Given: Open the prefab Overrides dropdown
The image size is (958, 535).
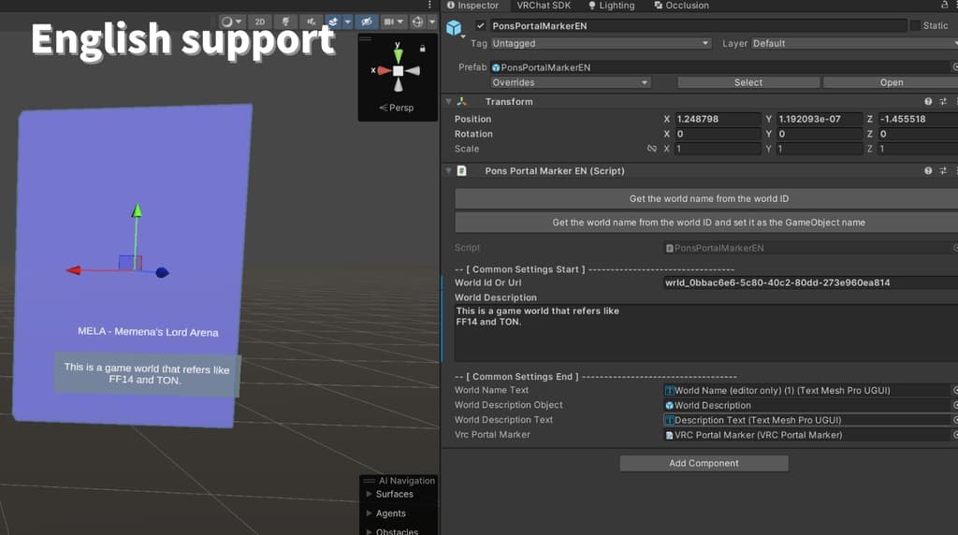Looking at the screenshot, I should (x=570, y=82).
